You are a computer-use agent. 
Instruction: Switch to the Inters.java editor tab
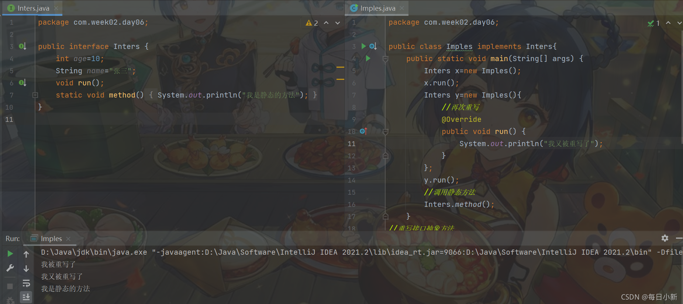(x=33, y=8)
